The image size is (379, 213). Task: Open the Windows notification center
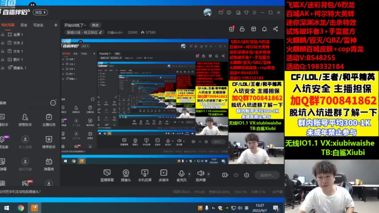(x=276, y=208)
